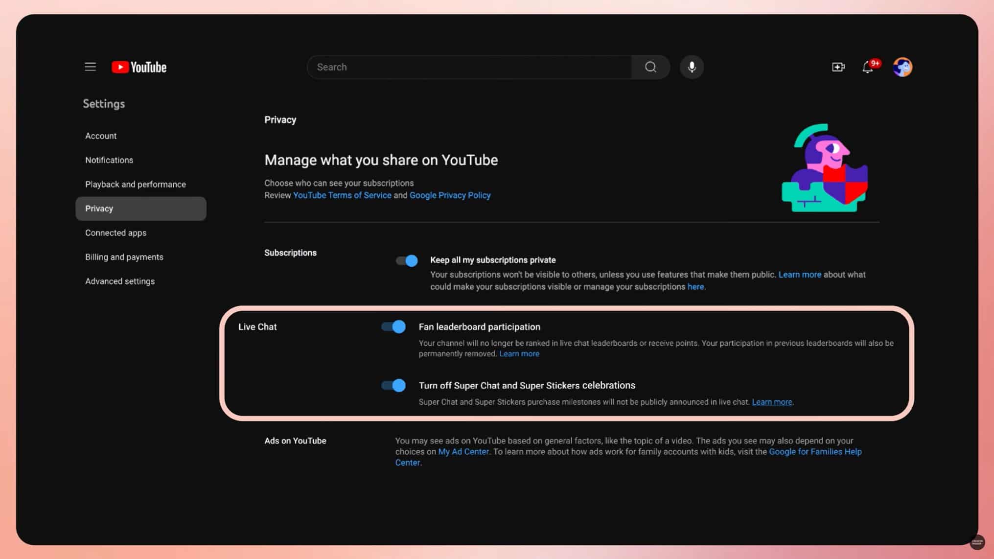Click Learn more under Fan leaderboard
Image resolution: width=994 pixels, height=559 pixels.
[x=519, y=353]
